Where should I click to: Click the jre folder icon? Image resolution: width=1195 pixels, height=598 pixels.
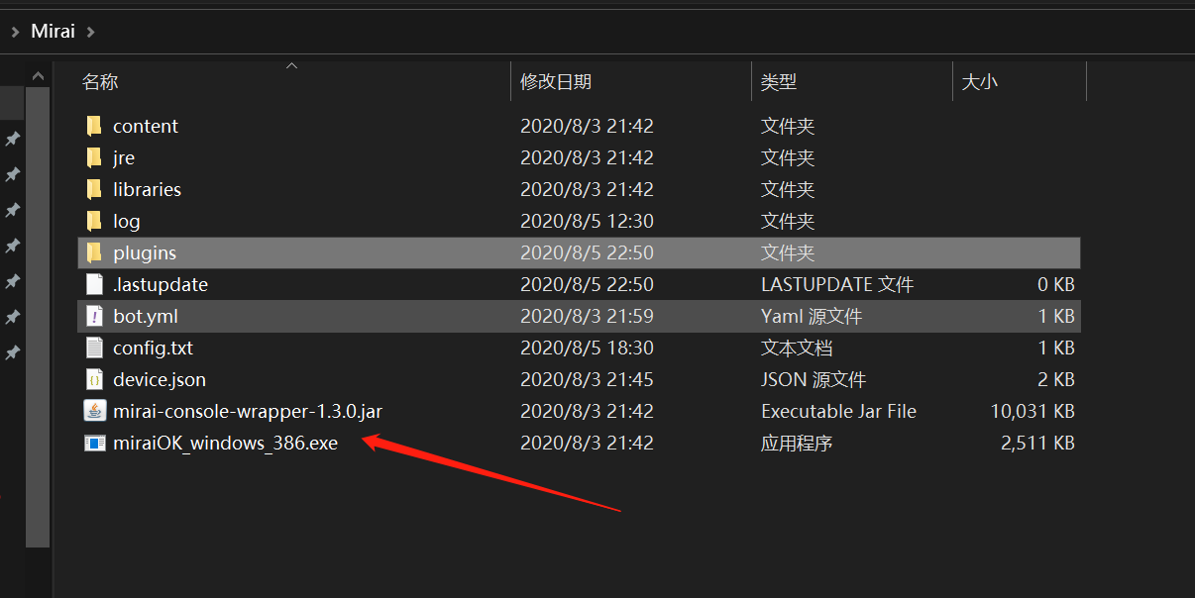[94, 157]
